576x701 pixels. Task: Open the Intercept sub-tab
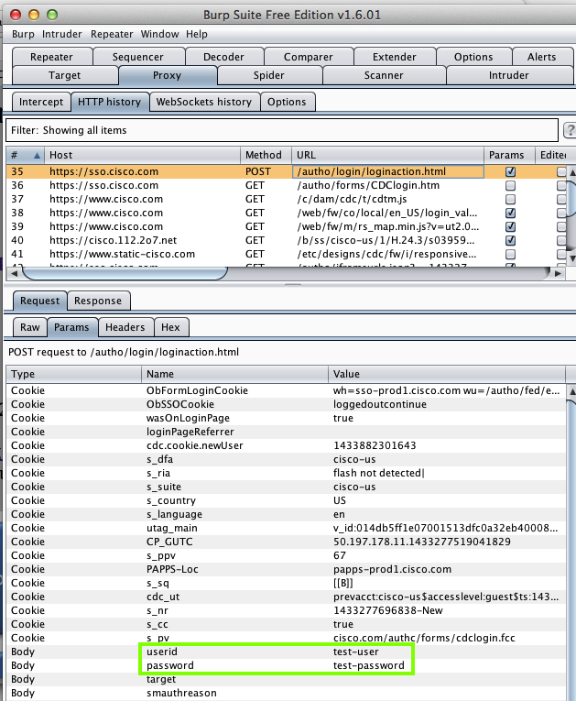click(x=41, y=102)
